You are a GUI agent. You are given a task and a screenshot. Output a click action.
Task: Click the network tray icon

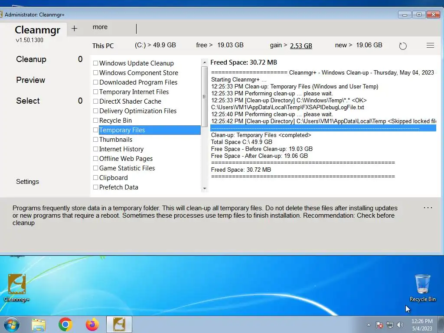[x=390, y=325]
